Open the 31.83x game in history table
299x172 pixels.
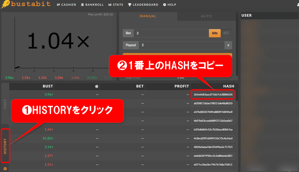pos(48,138)
